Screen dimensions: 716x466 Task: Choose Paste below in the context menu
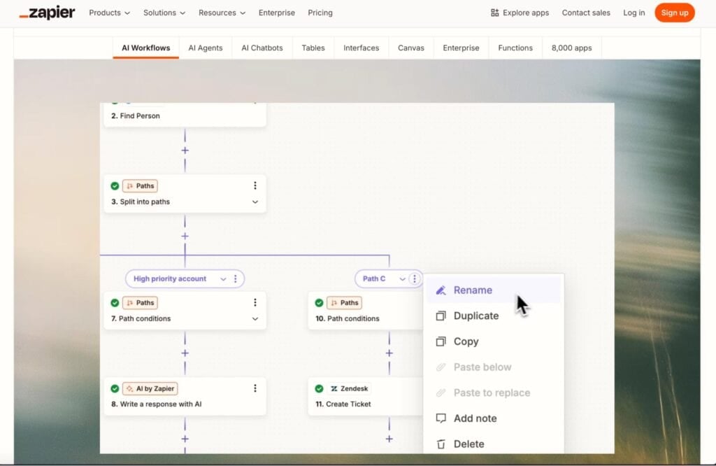[x=493, y=367]
